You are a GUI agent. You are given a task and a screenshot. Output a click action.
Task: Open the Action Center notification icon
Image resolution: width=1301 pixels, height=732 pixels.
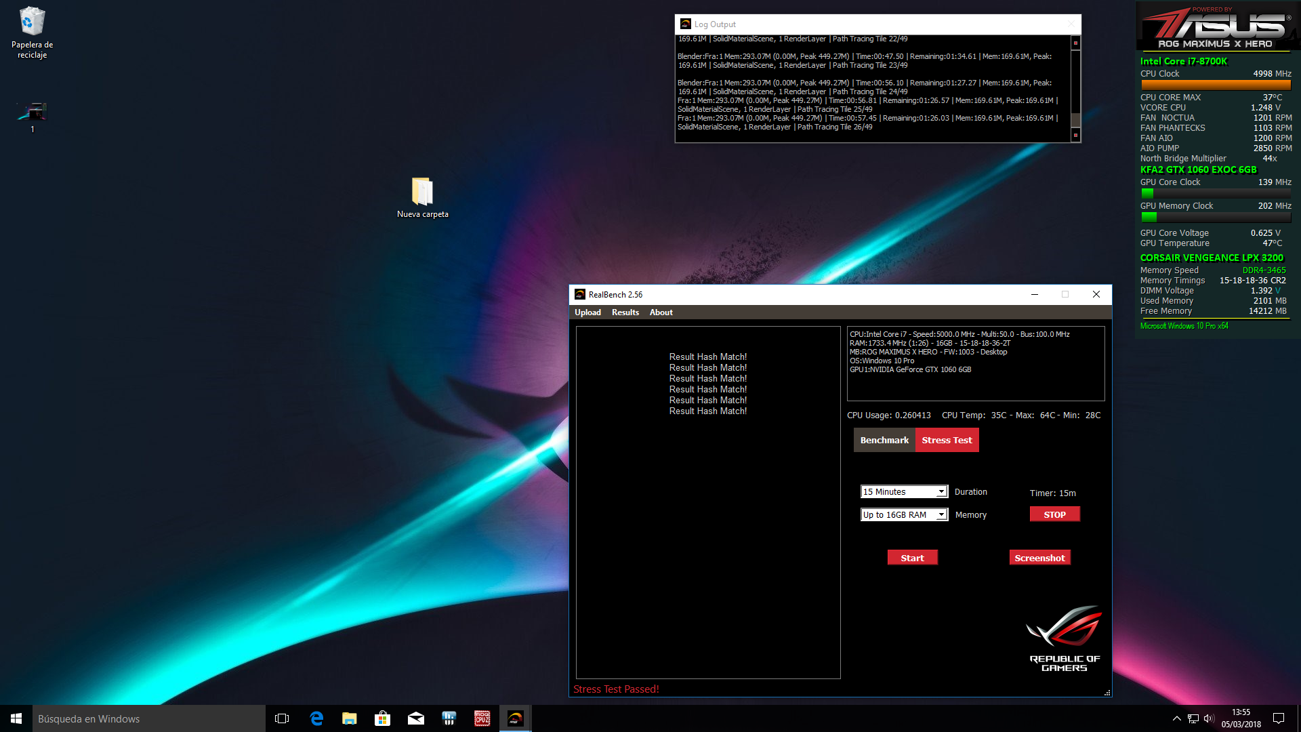click(1279, 718)
